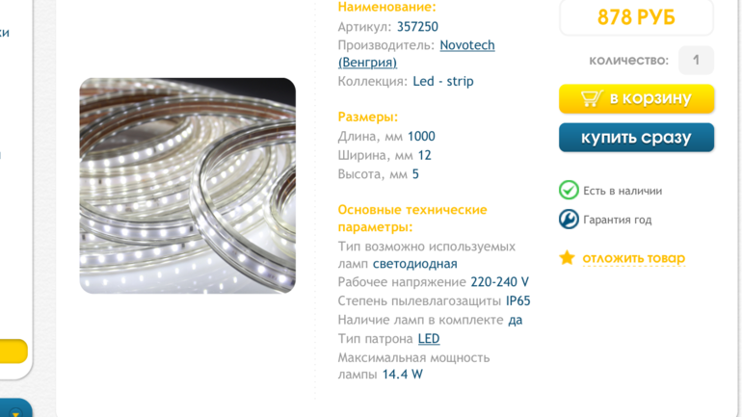Click the wrench warranty icon

click(569, 220)
